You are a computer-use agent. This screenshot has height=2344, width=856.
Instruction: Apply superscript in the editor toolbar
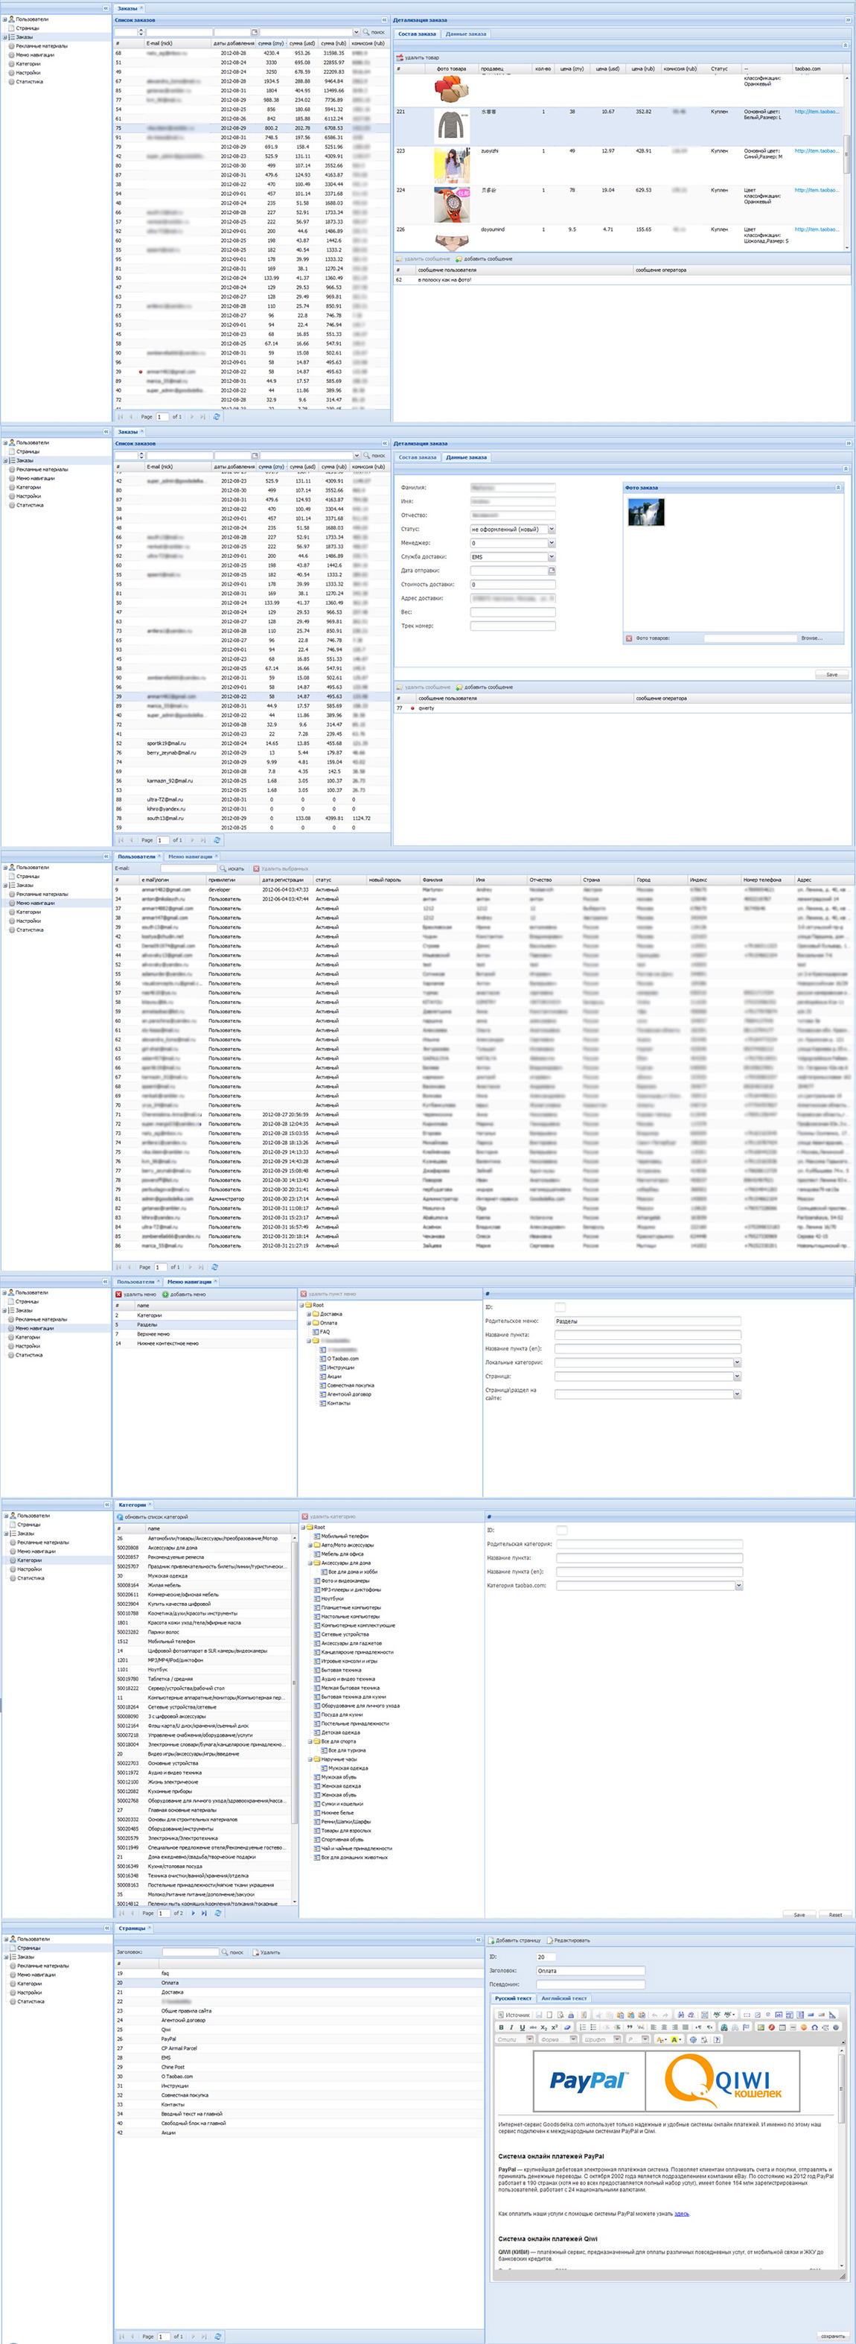pyautogui.click(x=555, y=2027)
